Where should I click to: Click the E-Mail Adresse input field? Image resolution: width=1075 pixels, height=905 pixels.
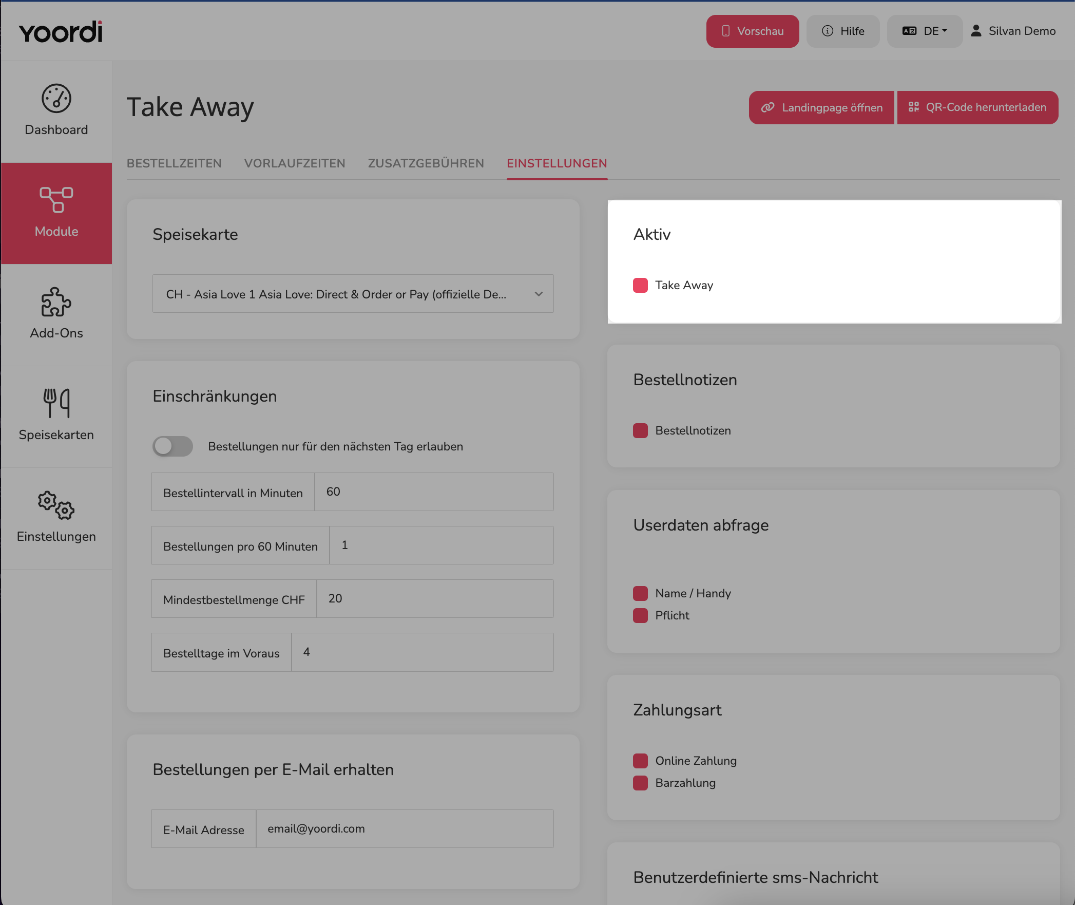click(x=405, y=829)
